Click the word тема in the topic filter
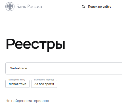The height and width of the screenshot is (106, 122). click(x=23, y=84)
